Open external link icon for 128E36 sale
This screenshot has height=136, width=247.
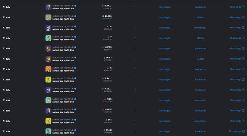click(243, 17)
